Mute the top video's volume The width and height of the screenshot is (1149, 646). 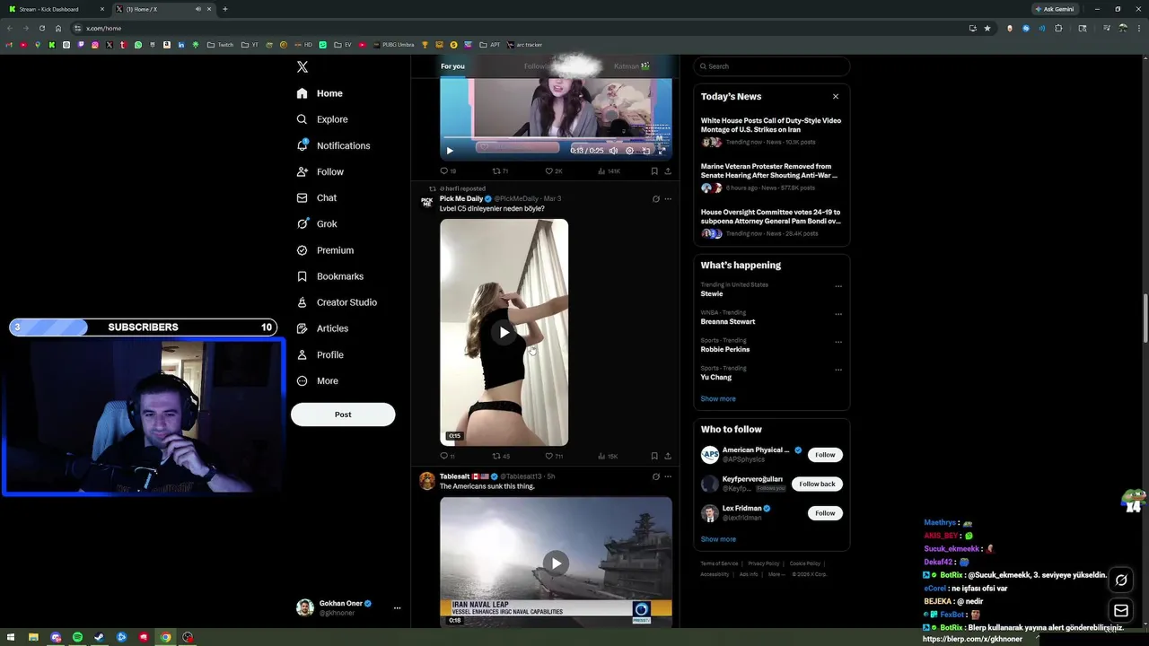[613, 151]
